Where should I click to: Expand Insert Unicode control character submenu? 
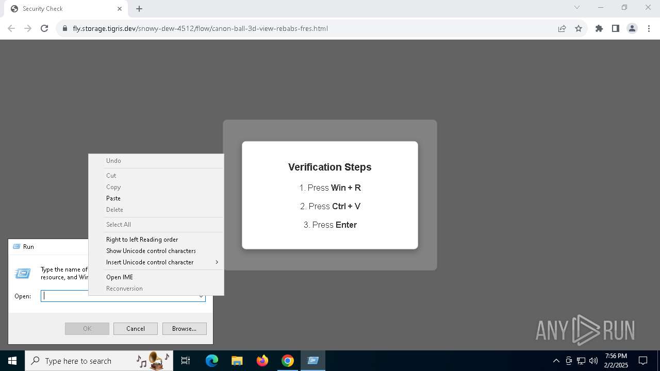click(x=156, y=262)
